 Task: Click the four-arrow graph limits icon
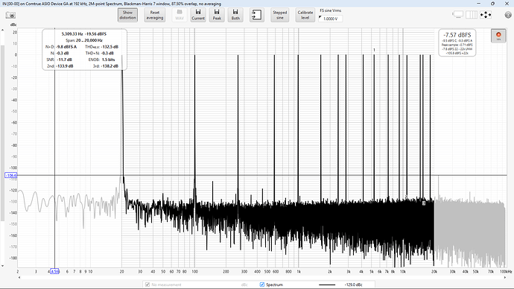[x=486, y=15]
